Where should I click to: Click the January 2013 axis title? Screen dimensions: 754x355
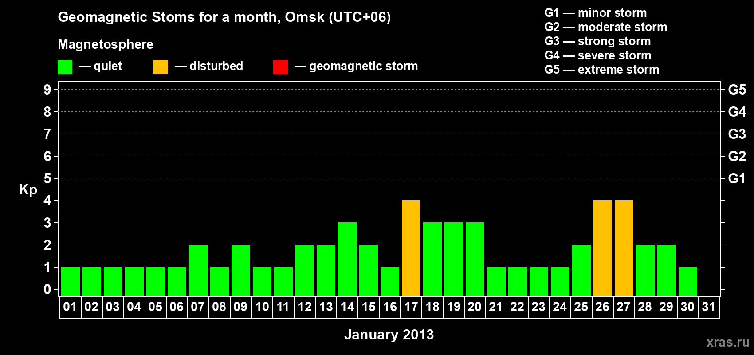[x=389, y=334]
